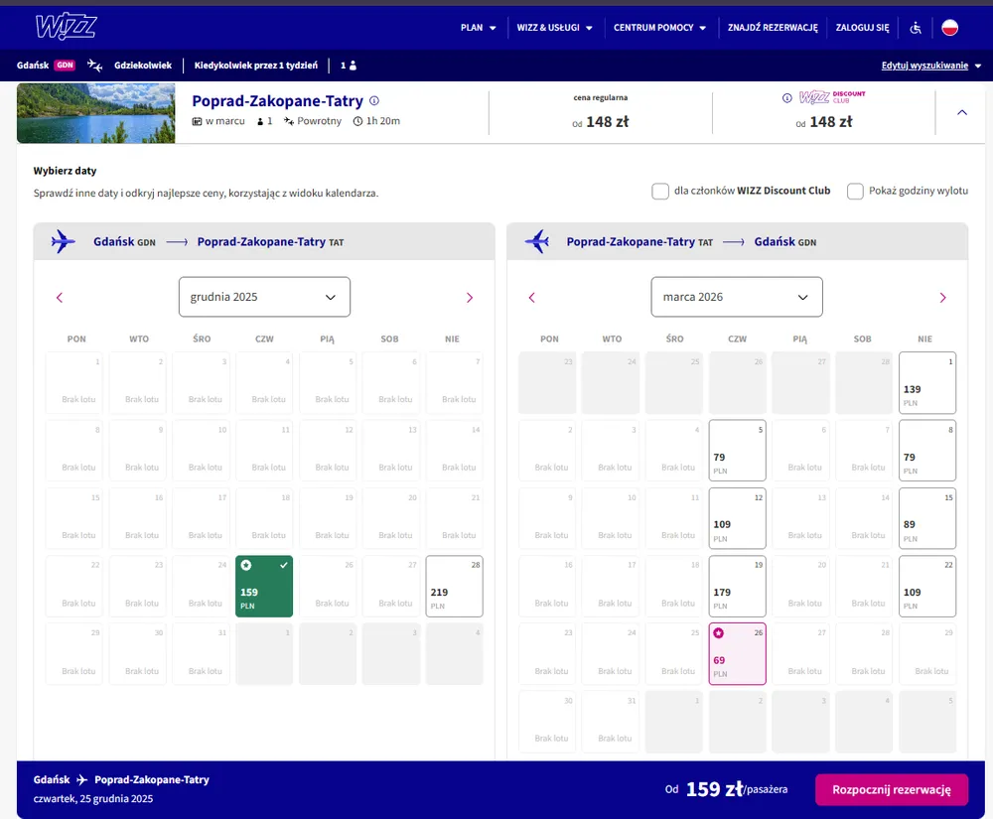Click the Polish flag language icon

coord(949,28)
